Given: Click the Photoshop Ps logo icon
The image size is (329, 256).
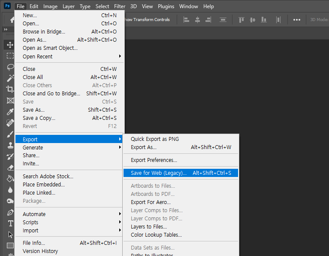Looking at the screenshot, I should (x=7, y=6).
